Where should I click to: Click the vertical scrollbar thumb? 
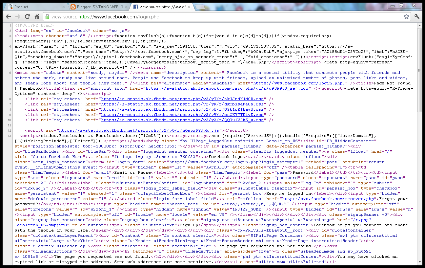420,70
